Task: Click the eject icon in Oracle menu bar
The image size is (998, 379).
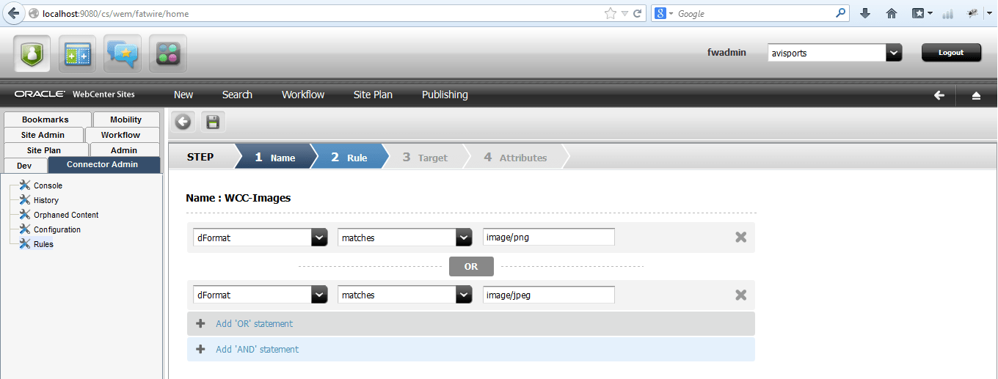Action: (976, 95)
